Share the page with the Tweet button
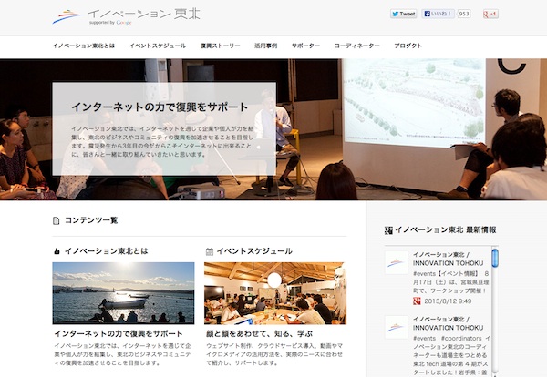547x377 pixels. [404, 15]
